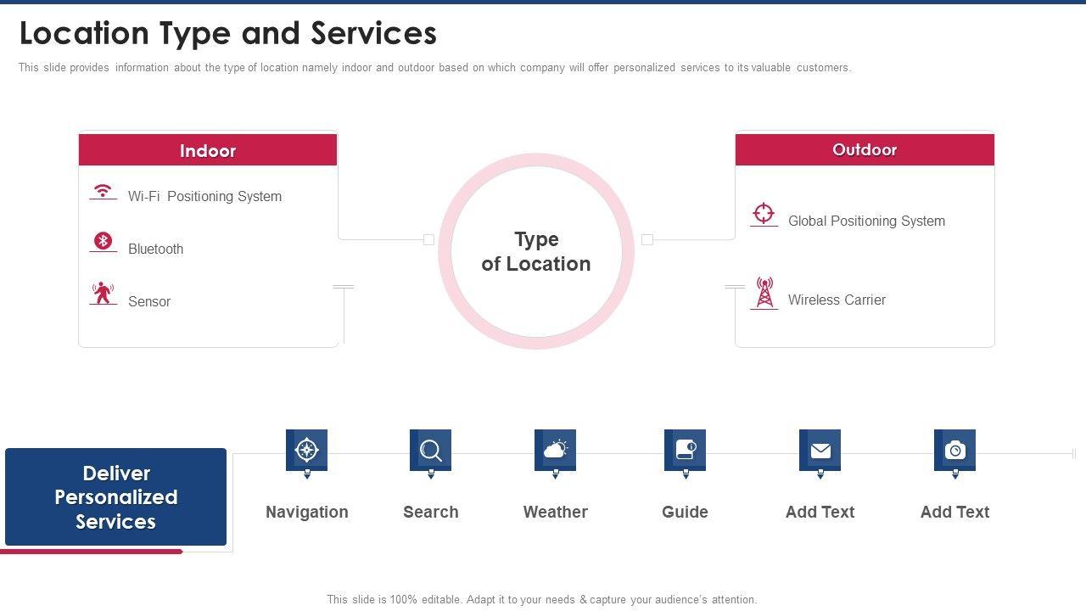The width and height of the screenshot is (1086, 611).
Task: Select the Bluetooth icon
Action: pos(103,241)
